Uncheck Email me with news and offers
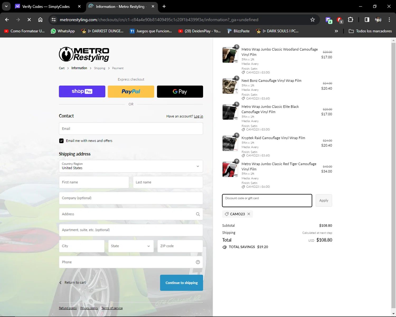The height and width of the screenshot is (317, 396). (61, 141)
